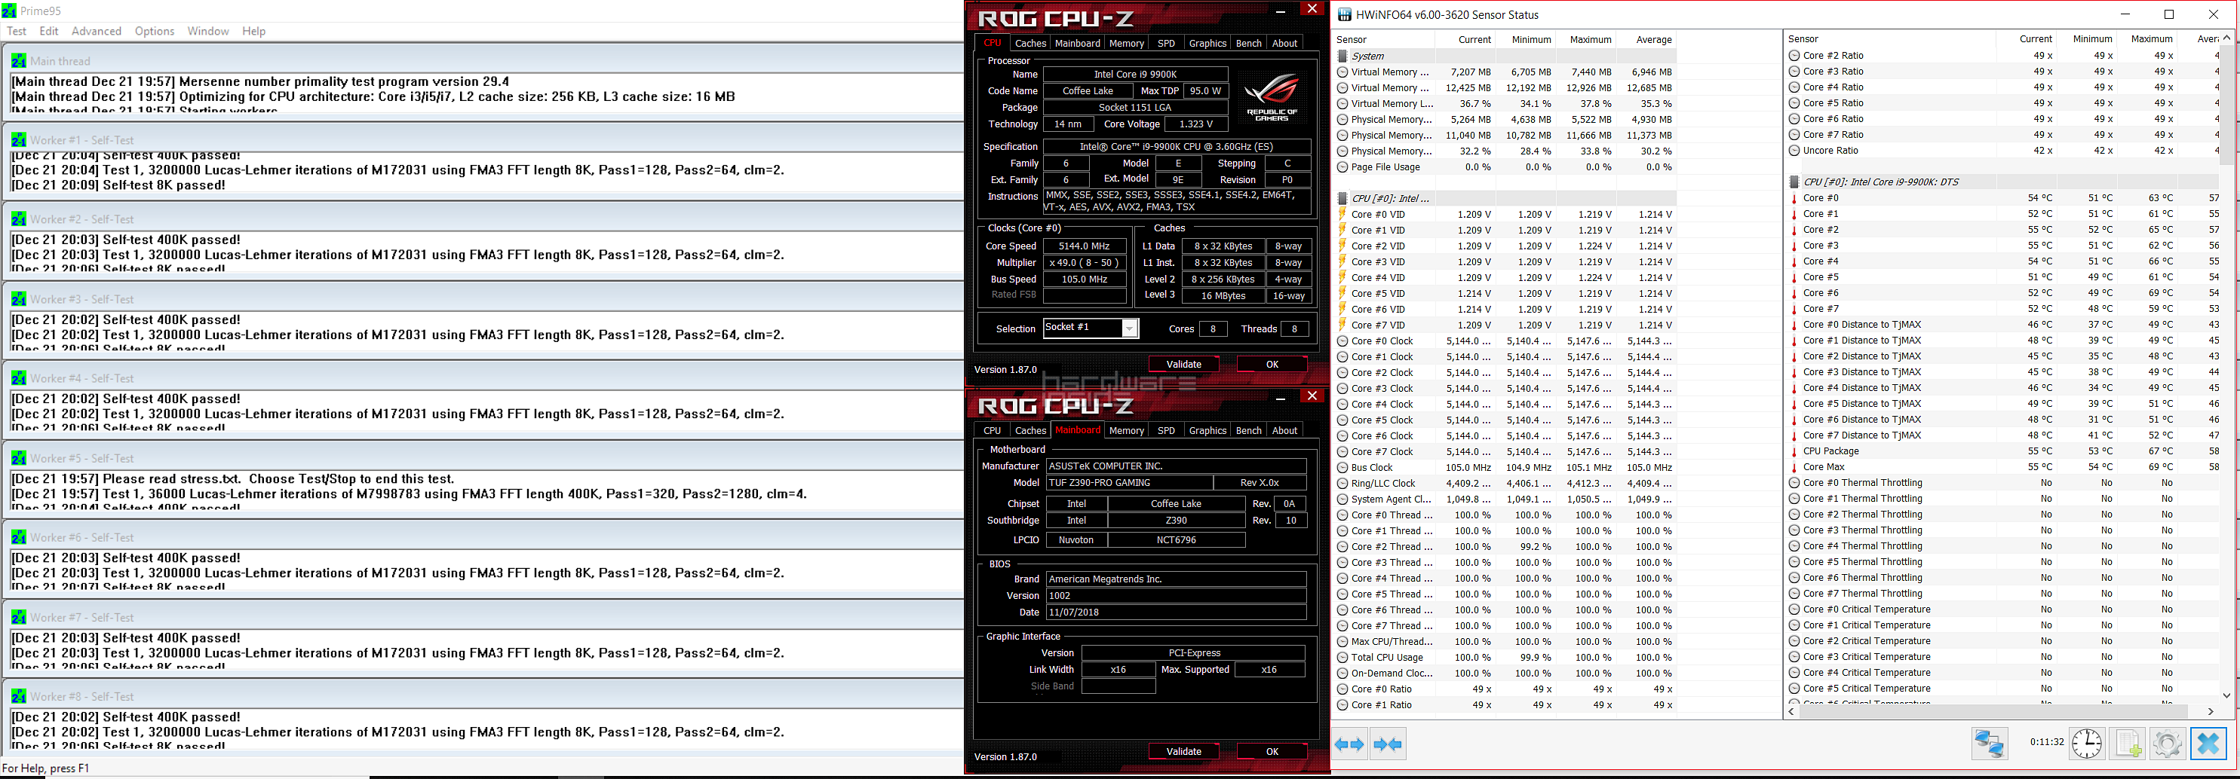Open the remote network monitoring computers icon
The height and width of the screenshot is (779, 2240).
1989,744
